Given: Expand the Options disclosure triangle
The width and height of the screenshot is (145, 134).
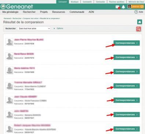Looking at the screenshot, I should click(54, 28).
